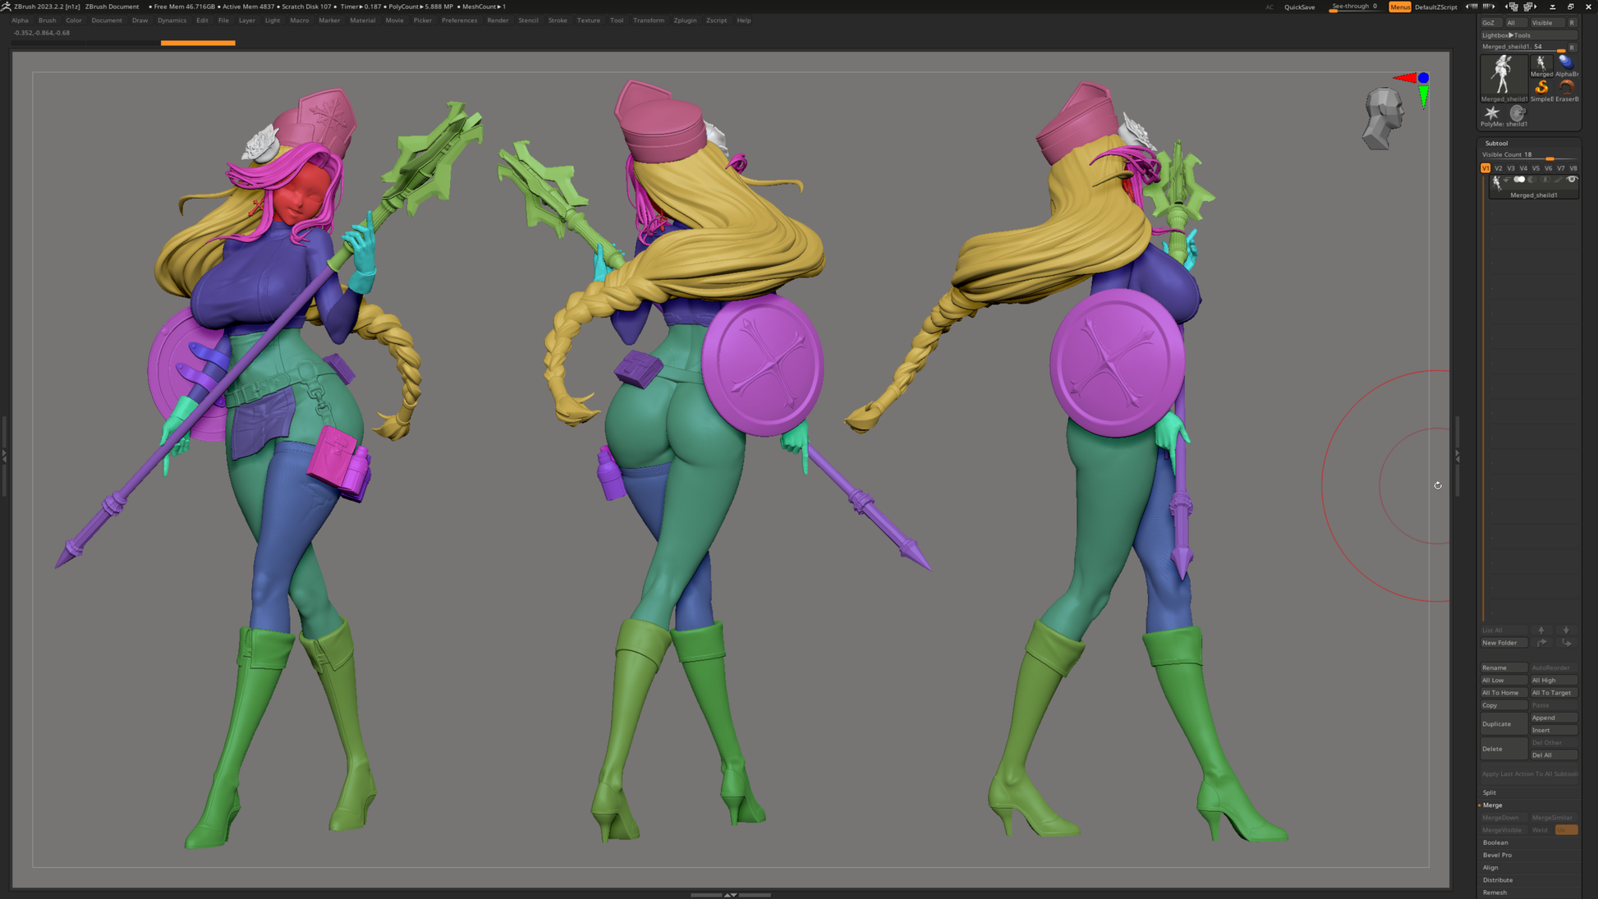Toggle the Merged_sheild1 subtool eye visibility
This screenshot has height=899, width=1598.
1572,180
